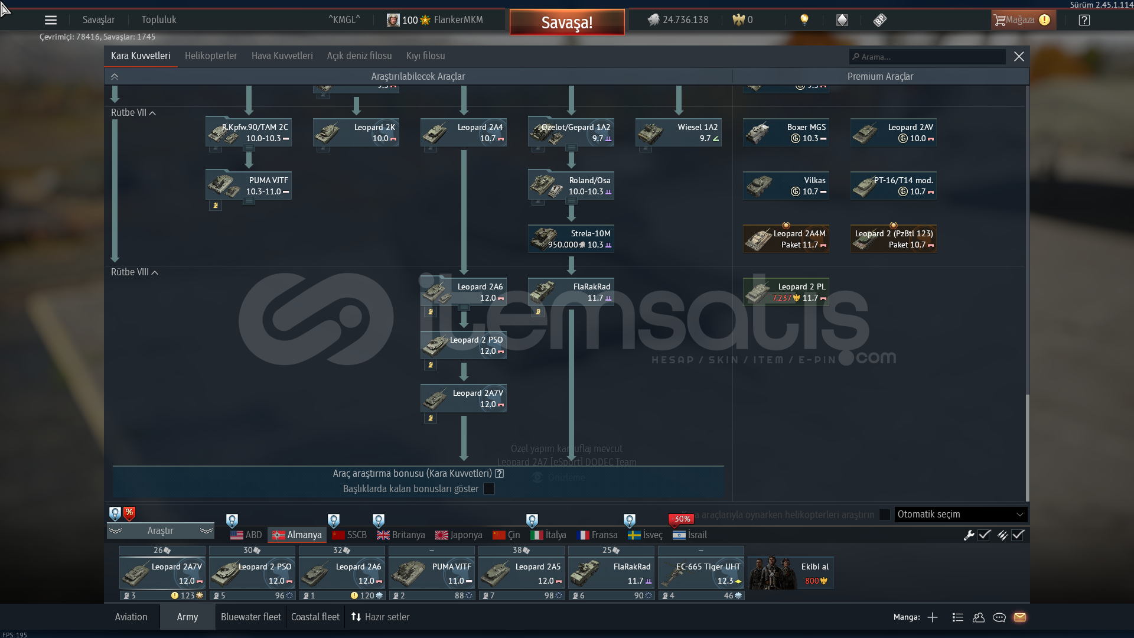1134x638 pixels.
Task: Select the Almanya nation tab
Action: click(297, 535)
